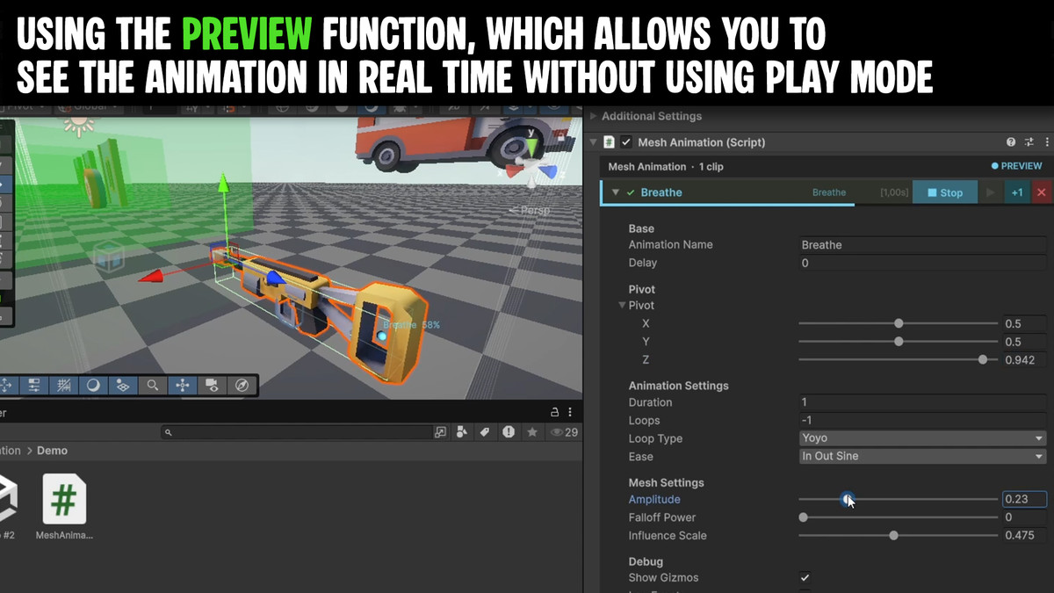The height and width of the screenshot is (593, 1054).
Task: Open the presets icon for Mesh Animation
Action: 1029,142
